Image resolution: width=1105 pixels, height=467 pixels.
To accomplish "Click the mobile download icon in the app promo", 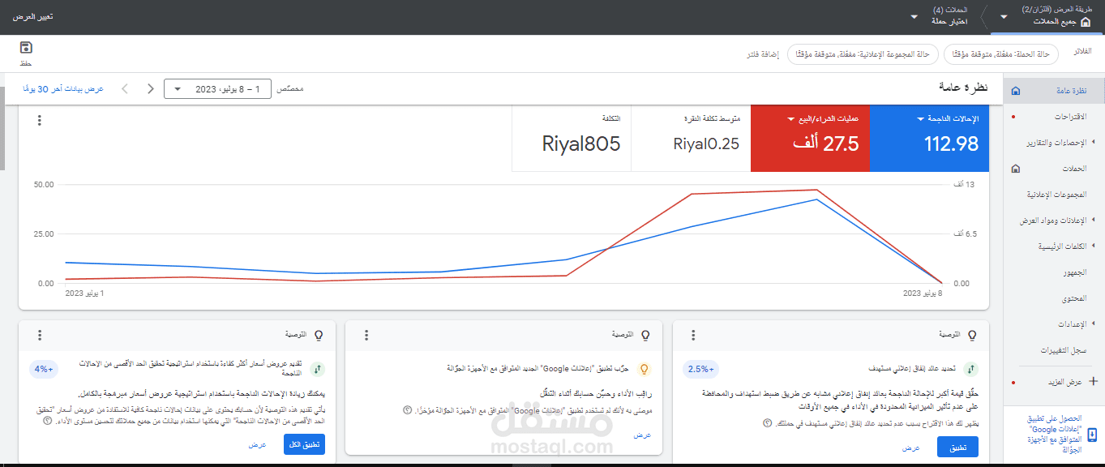I will point(1092,435).
